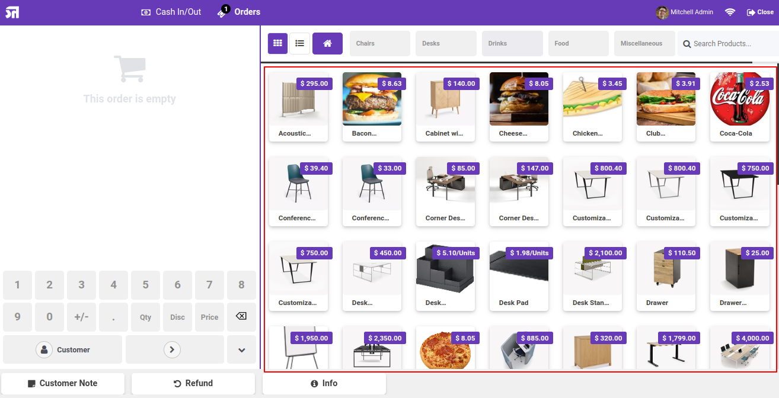Viewport: 779px width, 398px height.
Task: Close the point of sale session
Action: [760, 12]
